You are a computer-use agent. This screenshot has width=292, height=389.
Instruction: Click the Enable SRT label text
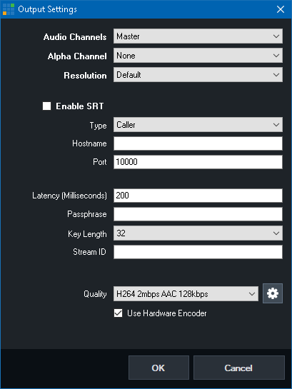point(80,106)
